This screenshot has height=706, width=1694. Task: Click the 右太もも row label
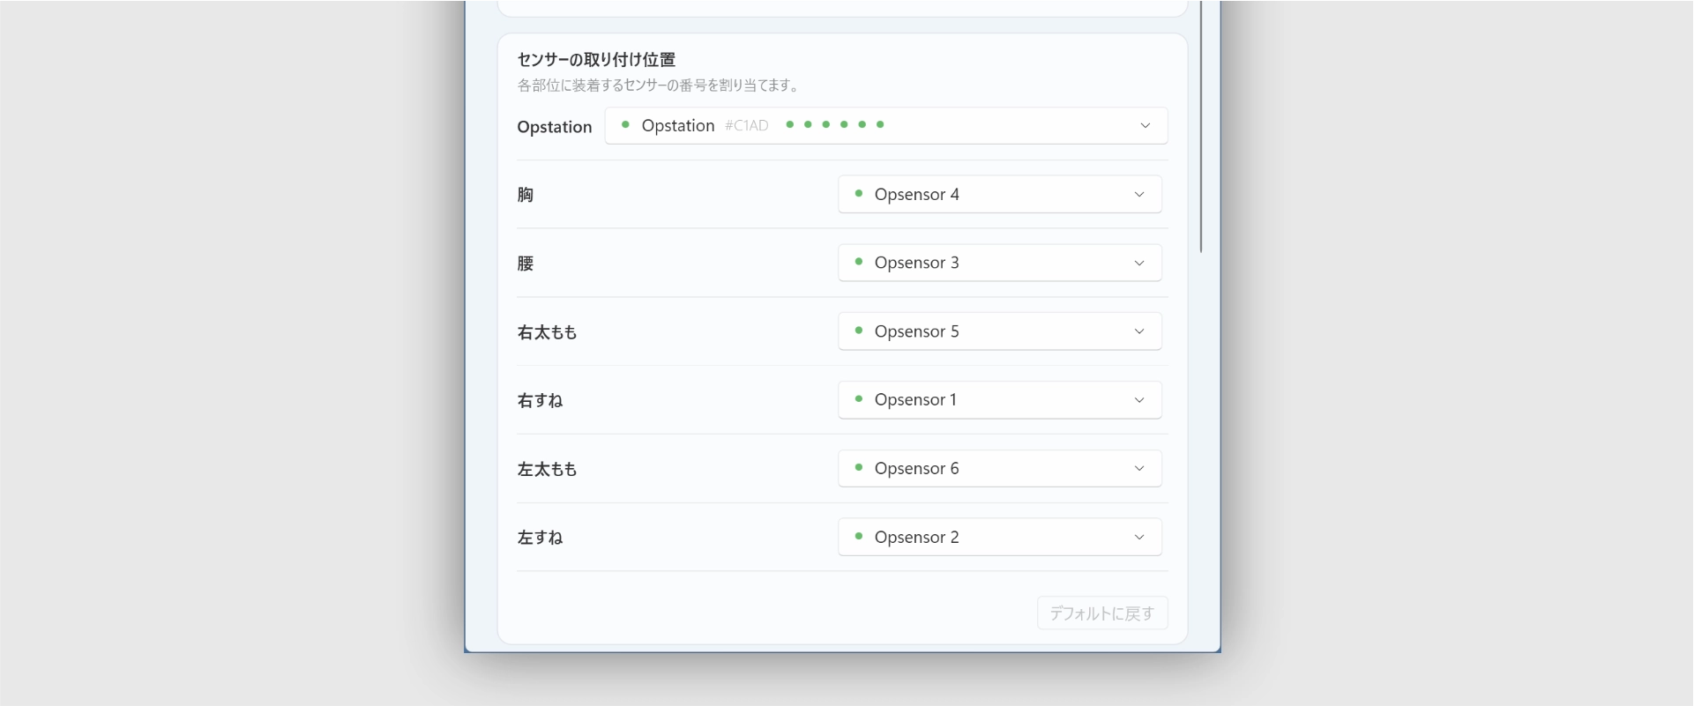(548, 332)
